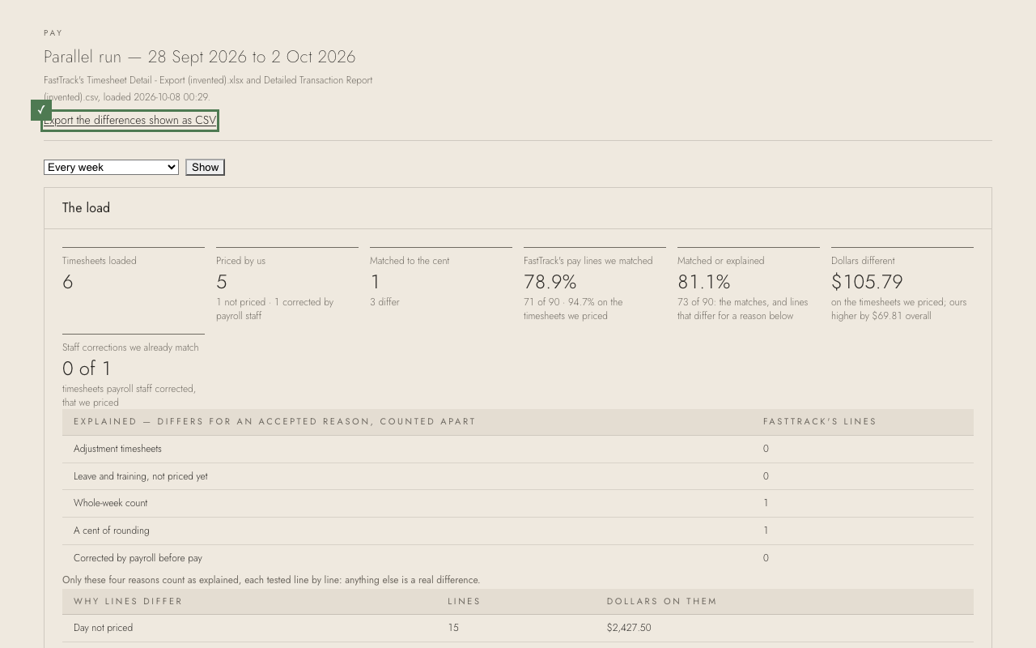Open the Export differences as CSV link

(130, 121)
